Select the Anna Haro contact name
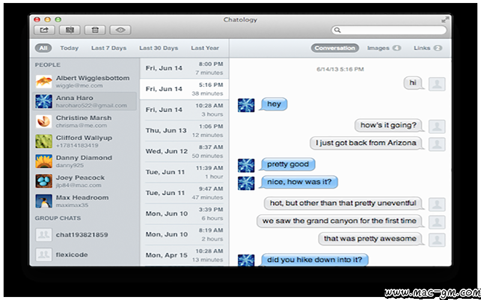The image size is (481, 300). click(74, 98)
